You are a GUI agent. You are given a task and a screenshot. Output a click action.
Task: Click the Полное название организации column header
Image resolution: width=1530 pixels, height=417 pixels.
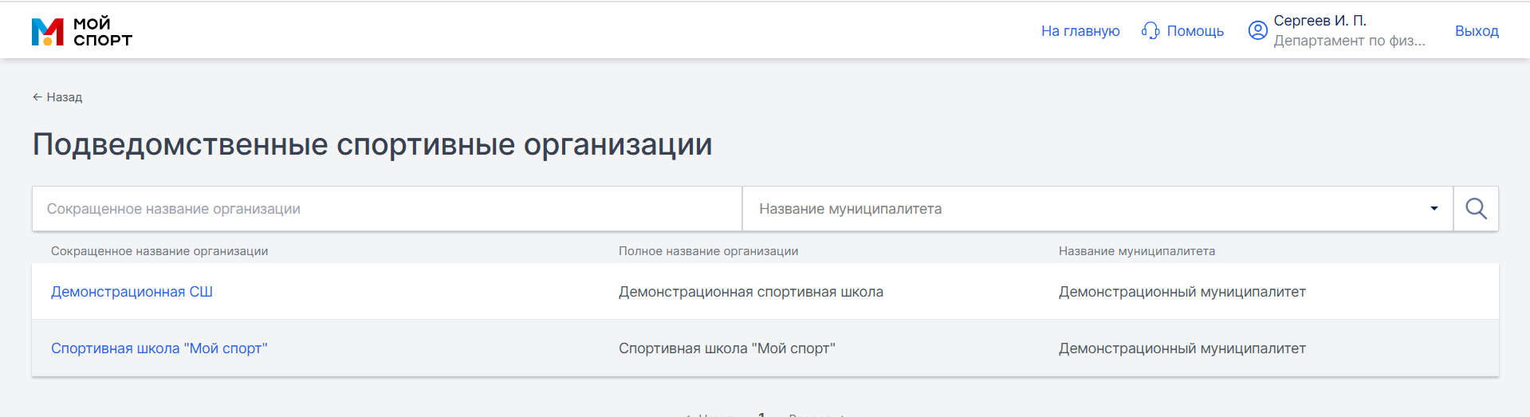coord(708,251)
